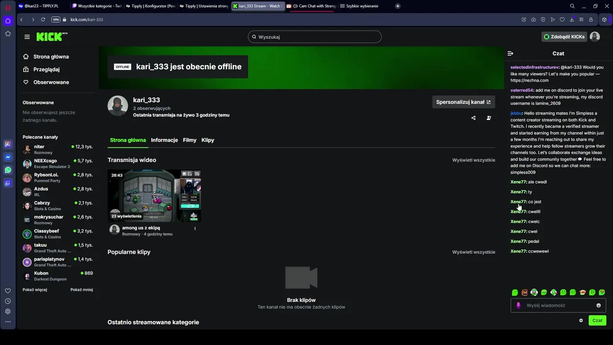Open WhatsApp from the Opera sidebar
This screenshot has height=345, width=613.
point(8,170)
